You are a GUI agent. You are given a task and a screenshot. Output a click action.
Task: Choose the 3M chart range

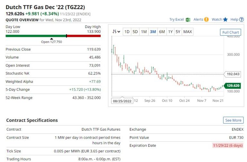(x=153, y=31)
